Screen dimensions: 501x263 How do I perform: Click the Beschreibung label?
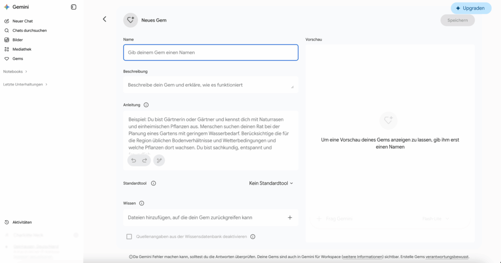(x=135, y=71)
